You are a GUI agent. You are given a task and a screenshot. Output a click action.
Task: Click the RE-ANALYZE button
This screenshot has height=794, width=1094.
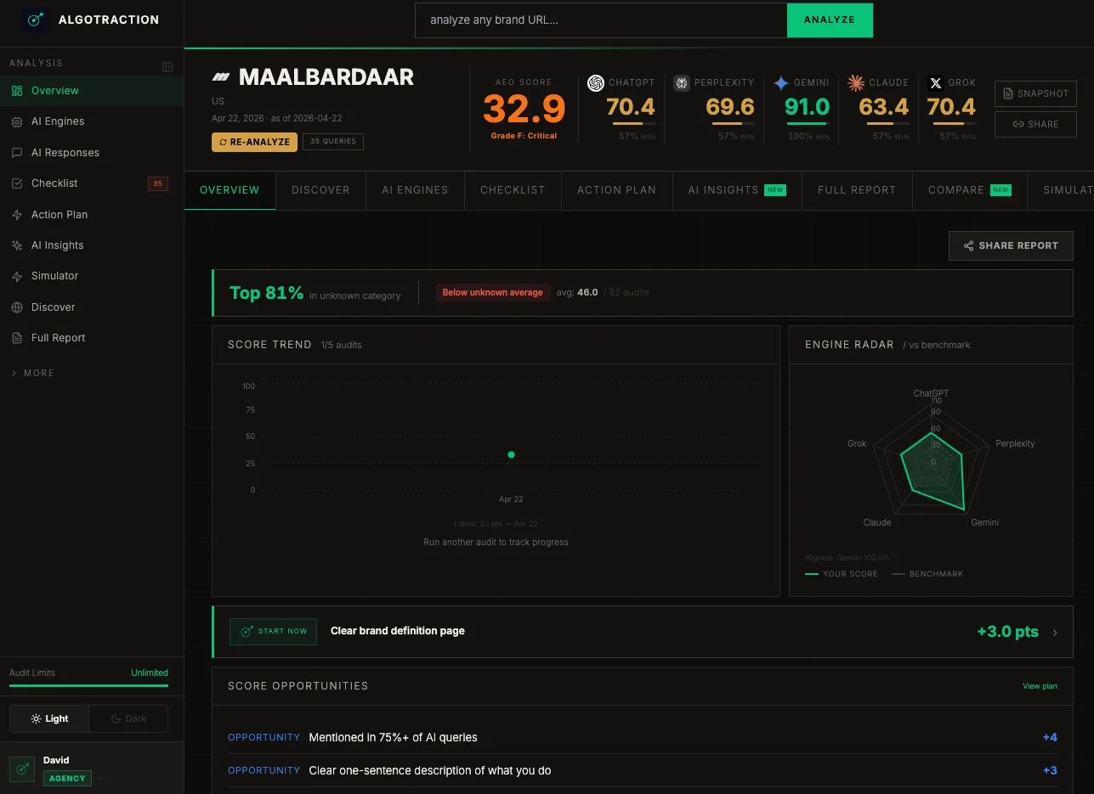tap(254, 142)
